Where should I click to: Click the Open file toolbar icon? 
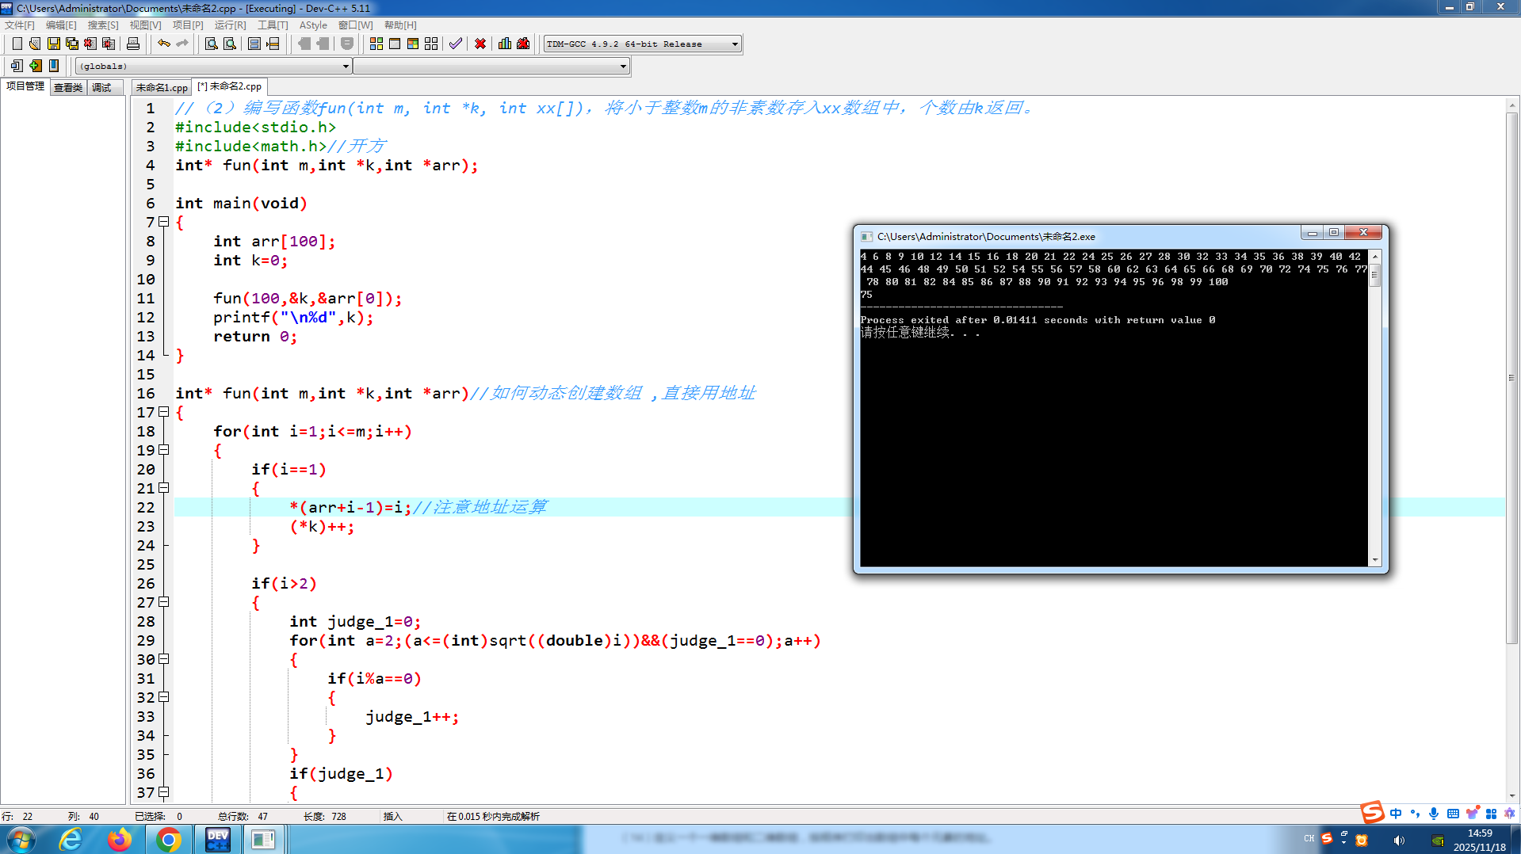(35, 44)
